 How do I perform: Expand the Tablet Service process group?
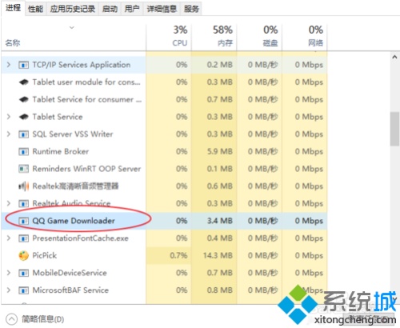pos(9,117)
